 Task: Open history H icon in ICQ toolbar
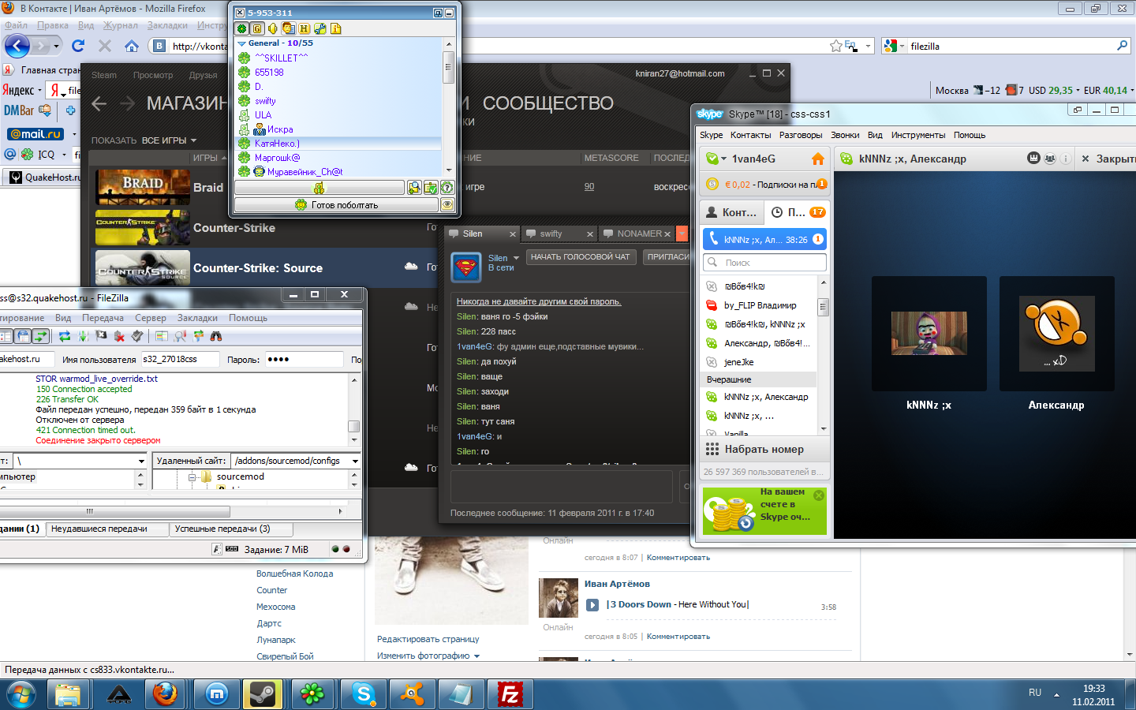click(305, 28)
